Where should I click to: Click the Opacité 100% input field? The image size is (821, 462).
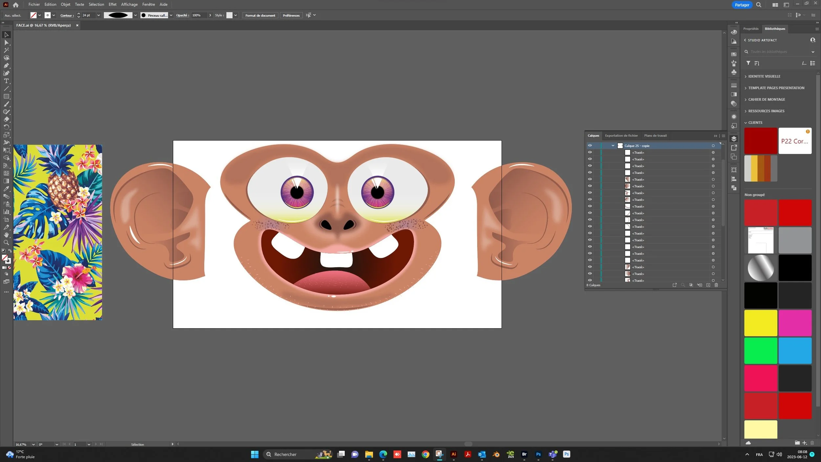coord(199,15)
